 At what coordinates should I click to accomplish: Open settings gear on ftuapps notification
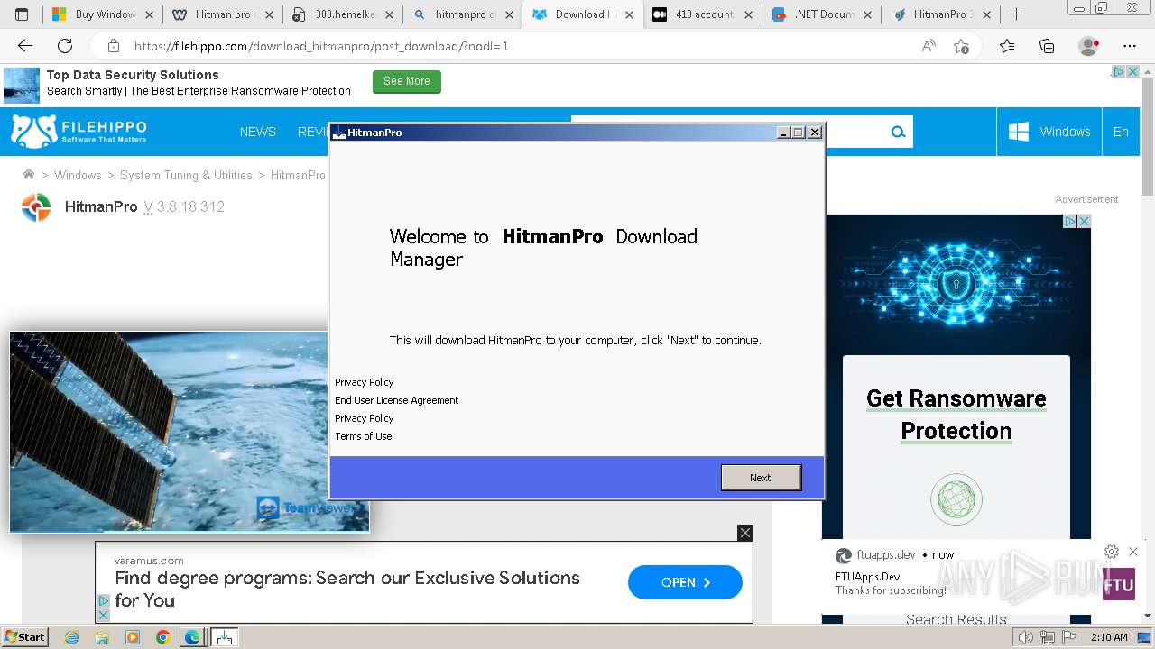[1112, 552]
